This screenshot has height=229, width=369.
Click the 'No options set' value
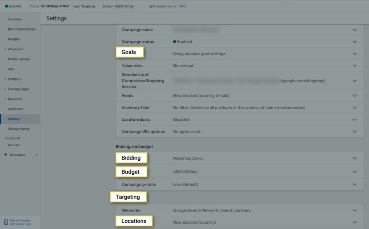point(187,132)
